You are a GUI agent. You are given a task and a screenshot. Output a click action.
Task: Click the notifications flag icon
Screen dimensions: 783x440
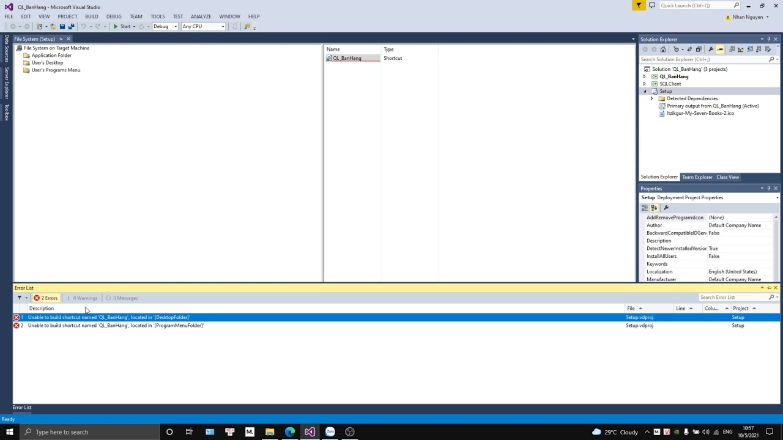[639, 5]
